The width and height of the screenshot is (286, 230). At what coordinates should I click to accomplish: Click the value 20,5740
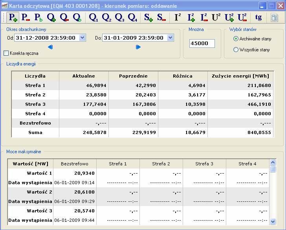tap(84, 211)
